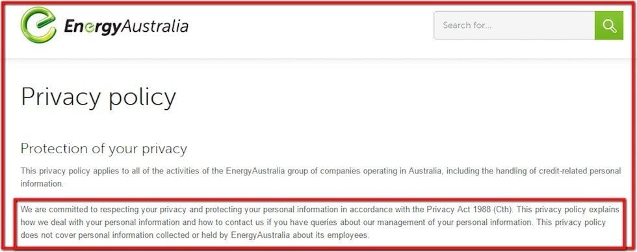This screenshot has height=252, width=637.
Task: Click the 'Privacy Act 1988 (Cth)' text
Action: pos(471,210)
